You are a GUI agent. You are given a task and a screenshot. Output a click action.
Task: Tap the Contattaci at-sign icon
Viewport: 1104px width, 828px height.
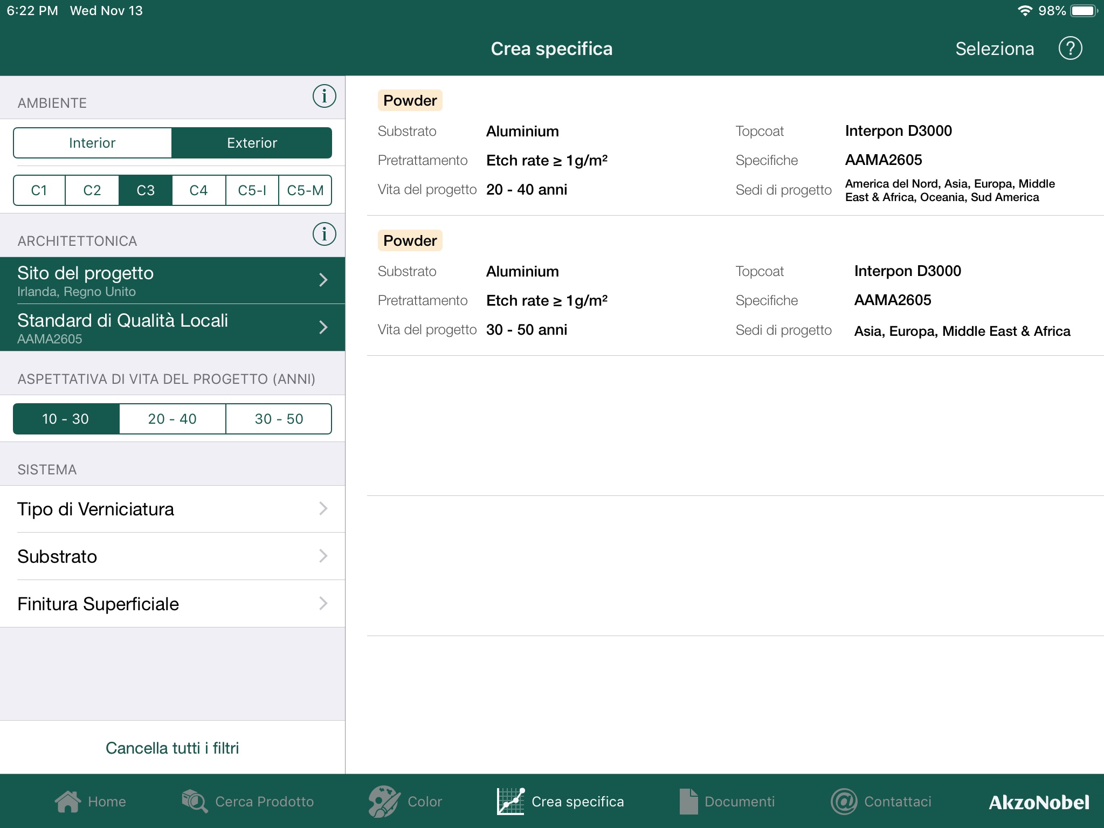844,802
